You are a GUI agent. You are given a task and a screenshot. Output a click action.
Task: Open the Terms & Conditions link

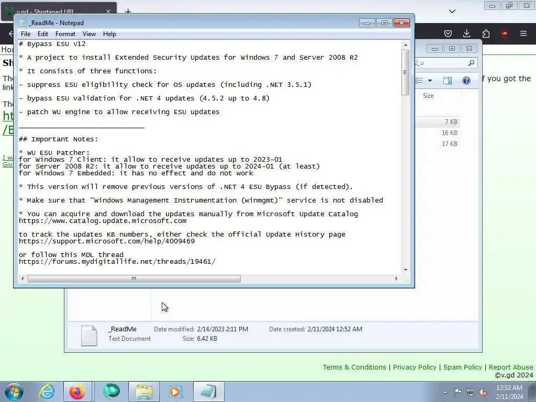(x=354, y=367)
